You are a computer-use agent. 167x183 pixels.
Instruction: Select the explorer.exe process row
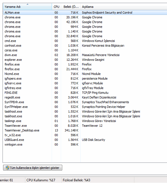point(85,60)
